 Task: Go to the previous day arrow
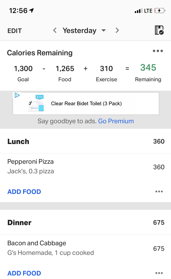coord(55,30)
